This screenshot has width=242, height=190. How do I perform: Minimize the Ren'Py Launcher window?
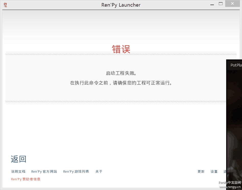[212, 5]
